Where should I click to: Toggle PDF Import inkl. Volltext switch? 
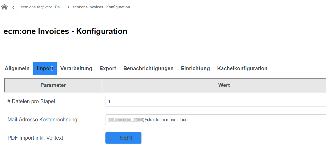pos(123,138)
